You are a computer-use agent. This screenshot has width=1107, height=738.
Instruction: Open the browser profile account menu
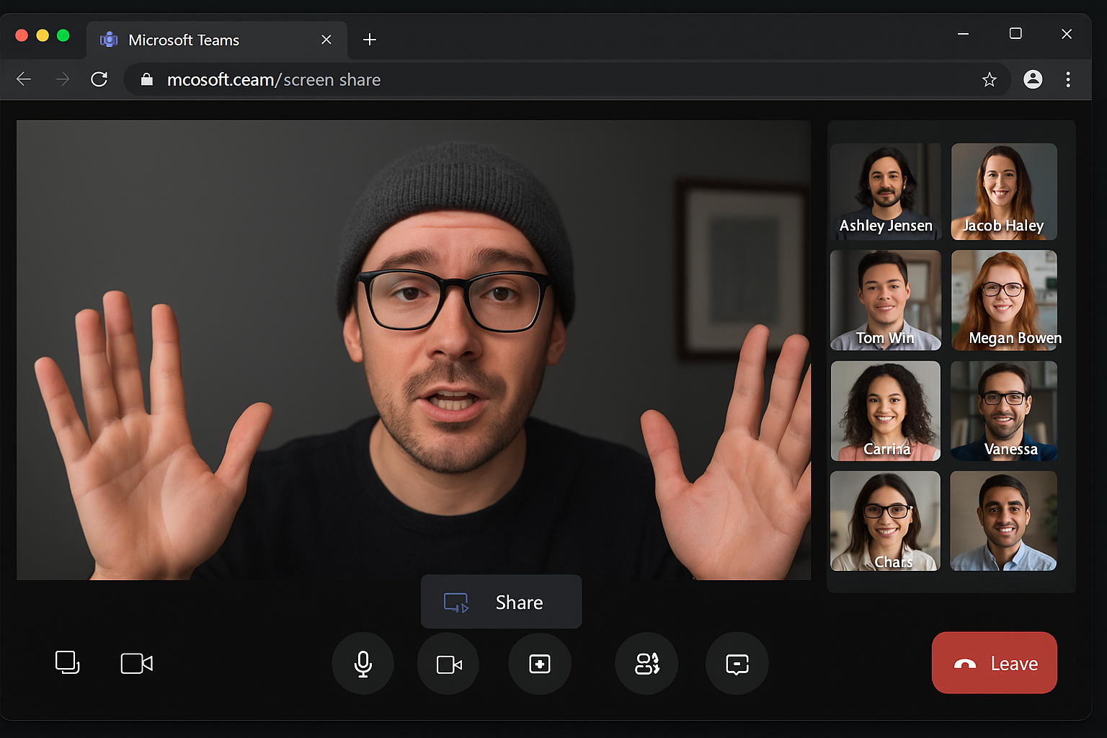pyautogui.click(x=1033, y=79)
